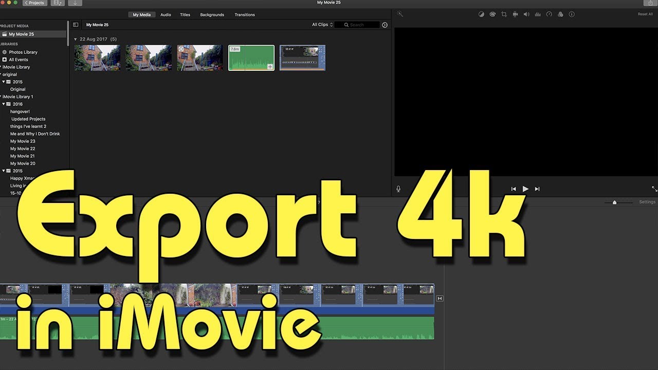Open clip filter and audio effects
The image size is (658, 370).
560,14
